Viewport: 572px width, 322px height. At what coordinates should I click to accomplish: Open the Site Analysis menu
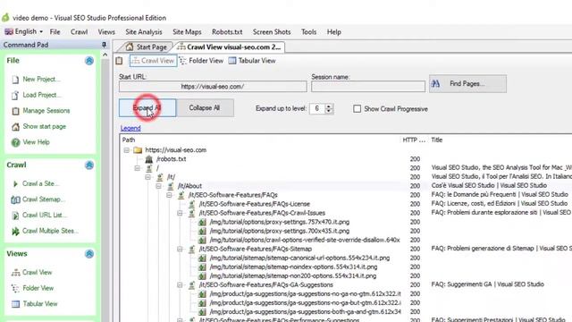tap(144, 32)
